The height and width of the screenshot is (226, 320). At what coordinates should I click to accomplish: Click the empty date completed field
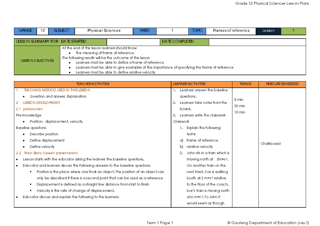pyautogui.click(x=257, y=42)
